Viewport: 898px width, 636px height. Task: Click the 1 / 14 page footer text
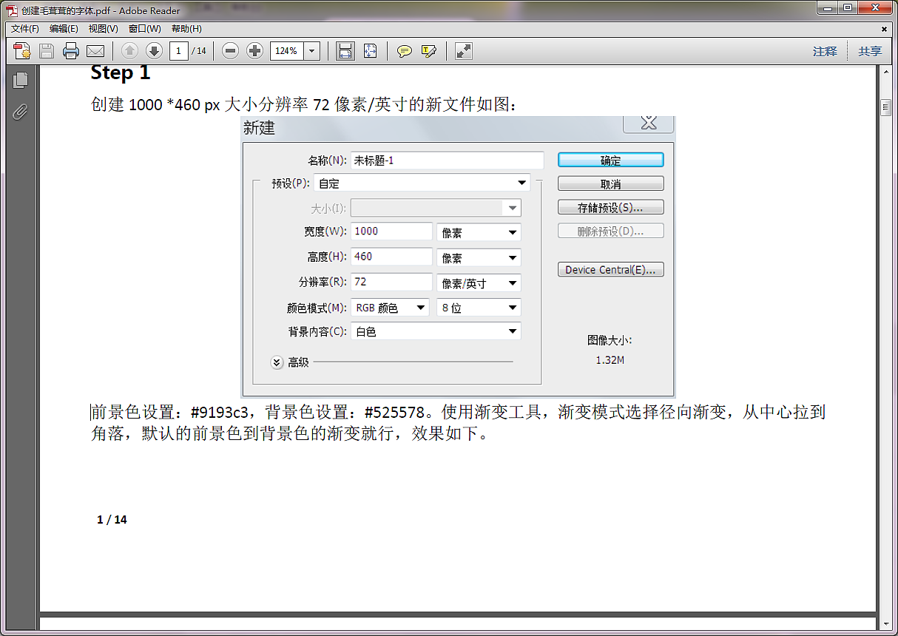point(112,520)
